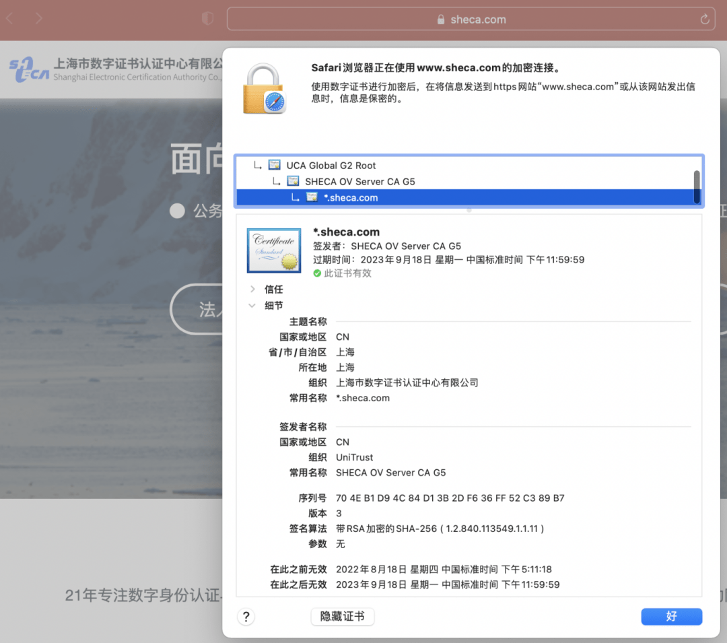Image resolution: width=727 pixels, height=643 pixels.
Task: Click the 过期时间 expiry line in header
Action: pos(448,260)
